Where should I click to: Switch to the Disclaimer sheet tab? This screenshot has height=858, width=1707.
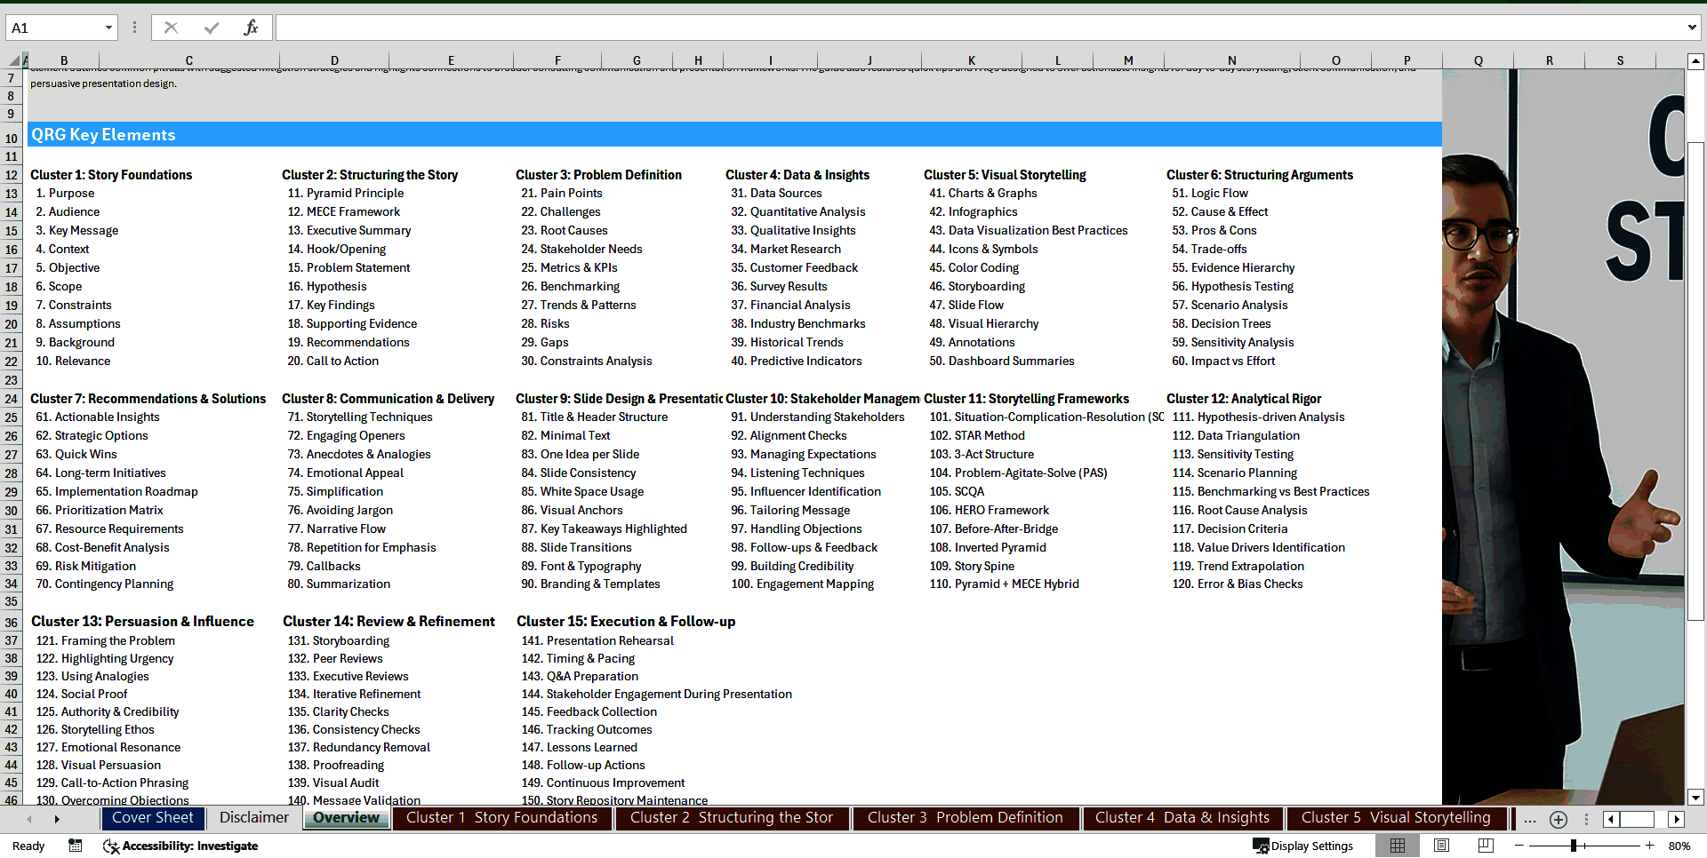coord(253,818)
